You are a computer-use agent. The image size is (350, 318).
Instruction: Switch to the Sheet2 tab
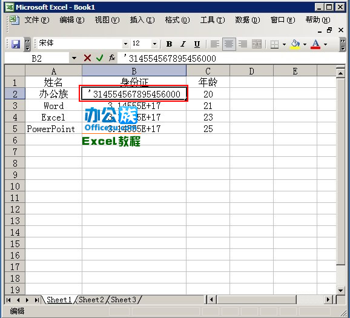tap(91, 299)
